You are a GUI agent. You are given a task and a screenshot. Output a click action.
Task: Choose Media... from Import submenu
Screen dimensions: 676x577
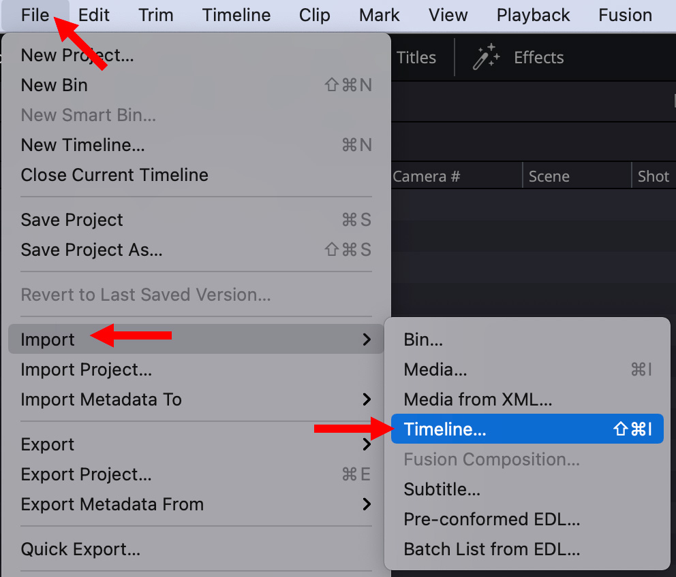point(527,369)
